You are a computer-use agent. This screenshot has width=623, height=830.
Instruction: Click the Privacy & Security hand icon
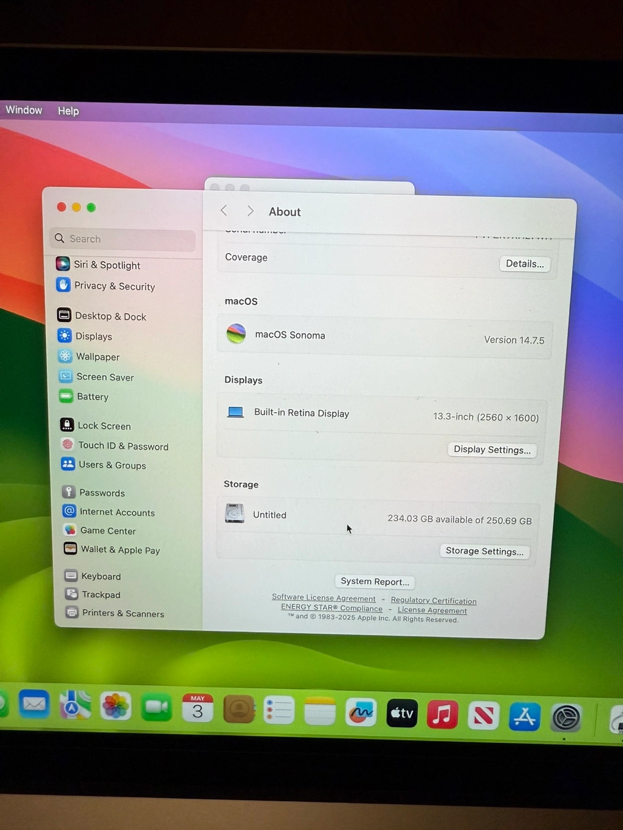[x=63, y=285]
